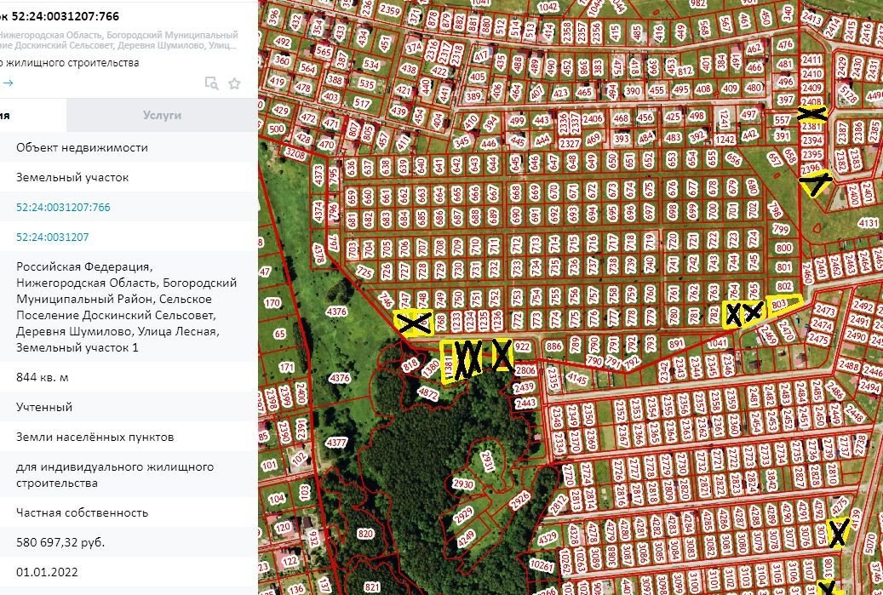
Task: Open the cadastral number link 52:24:0031207:766
Action: (63, 207)
